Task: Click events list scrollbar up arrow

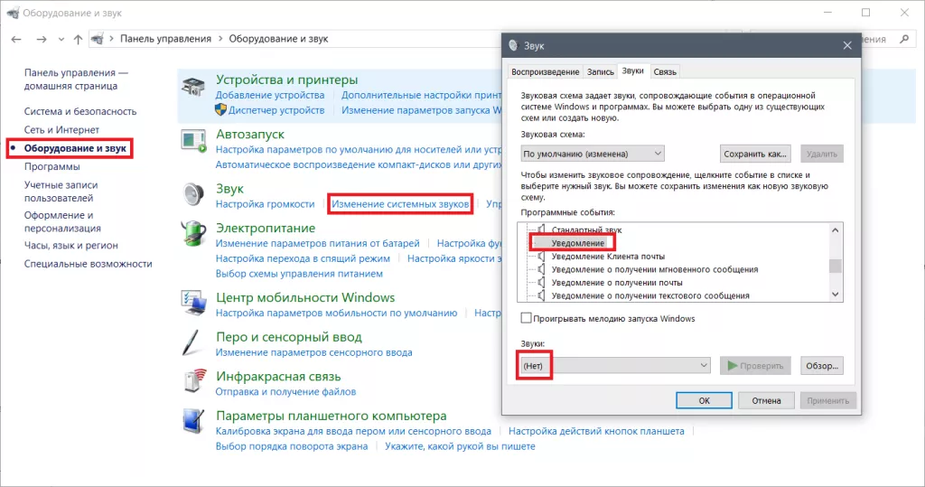Action: pos(836,230)
